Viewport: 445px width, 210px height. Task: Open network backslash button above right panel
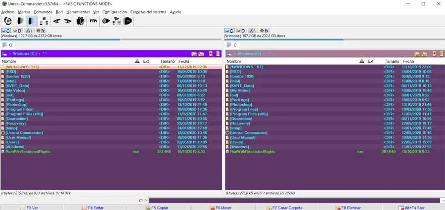pyautogui.click(x=253, y=31)
